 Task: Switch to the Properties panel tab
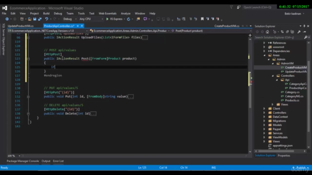(284, 156)
